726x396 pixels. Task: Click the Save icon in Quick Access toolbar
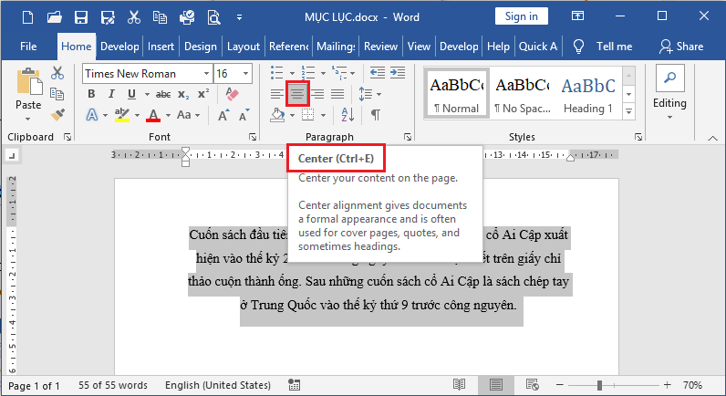[x=81, y=16]
